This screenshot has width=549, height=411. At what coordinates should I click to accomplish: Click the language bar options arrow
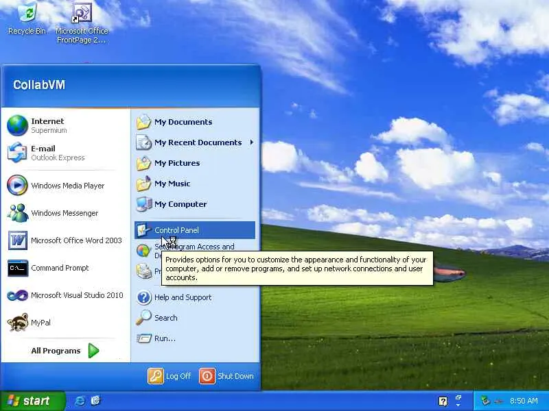[458, 405]
